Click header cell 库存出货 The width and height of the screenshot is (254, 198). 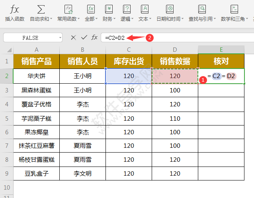129,61
